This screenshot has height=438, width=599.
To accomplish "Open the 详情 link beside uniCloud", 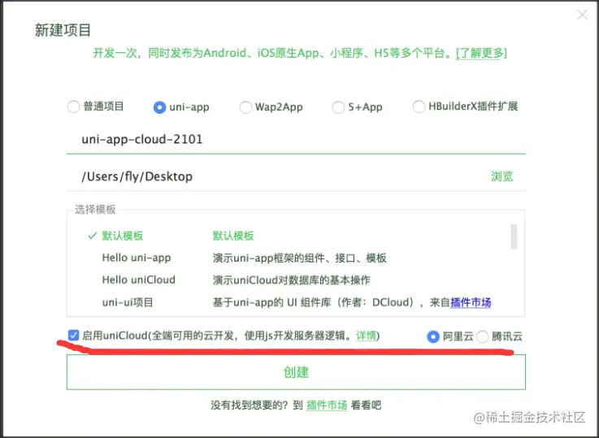I will (366, 336).
